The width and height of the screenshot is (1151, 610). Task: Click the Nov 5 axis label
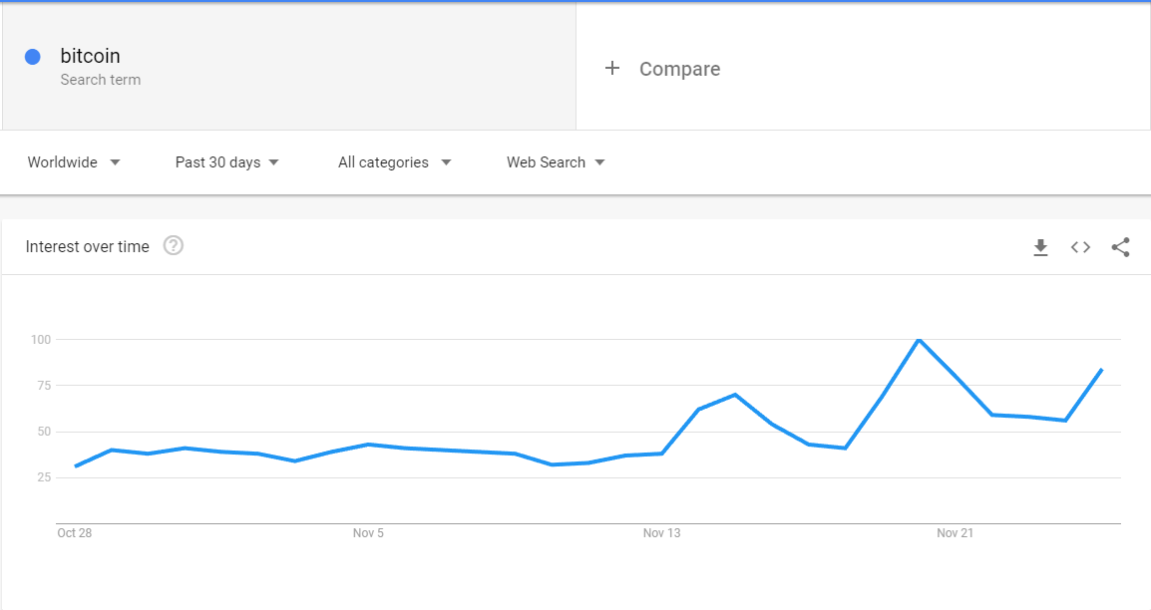pos(368,533)
